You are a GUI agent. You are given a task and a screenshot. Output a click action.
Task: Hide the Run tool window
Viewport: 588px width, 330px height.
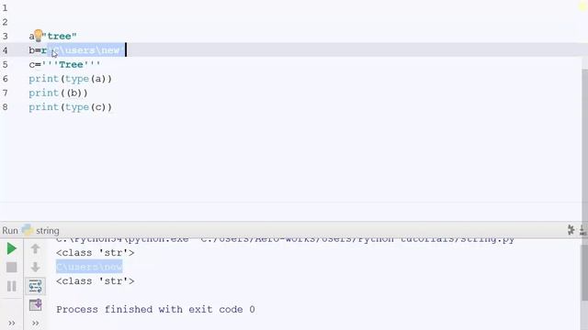pyautogui.click(x=583, y=230)
